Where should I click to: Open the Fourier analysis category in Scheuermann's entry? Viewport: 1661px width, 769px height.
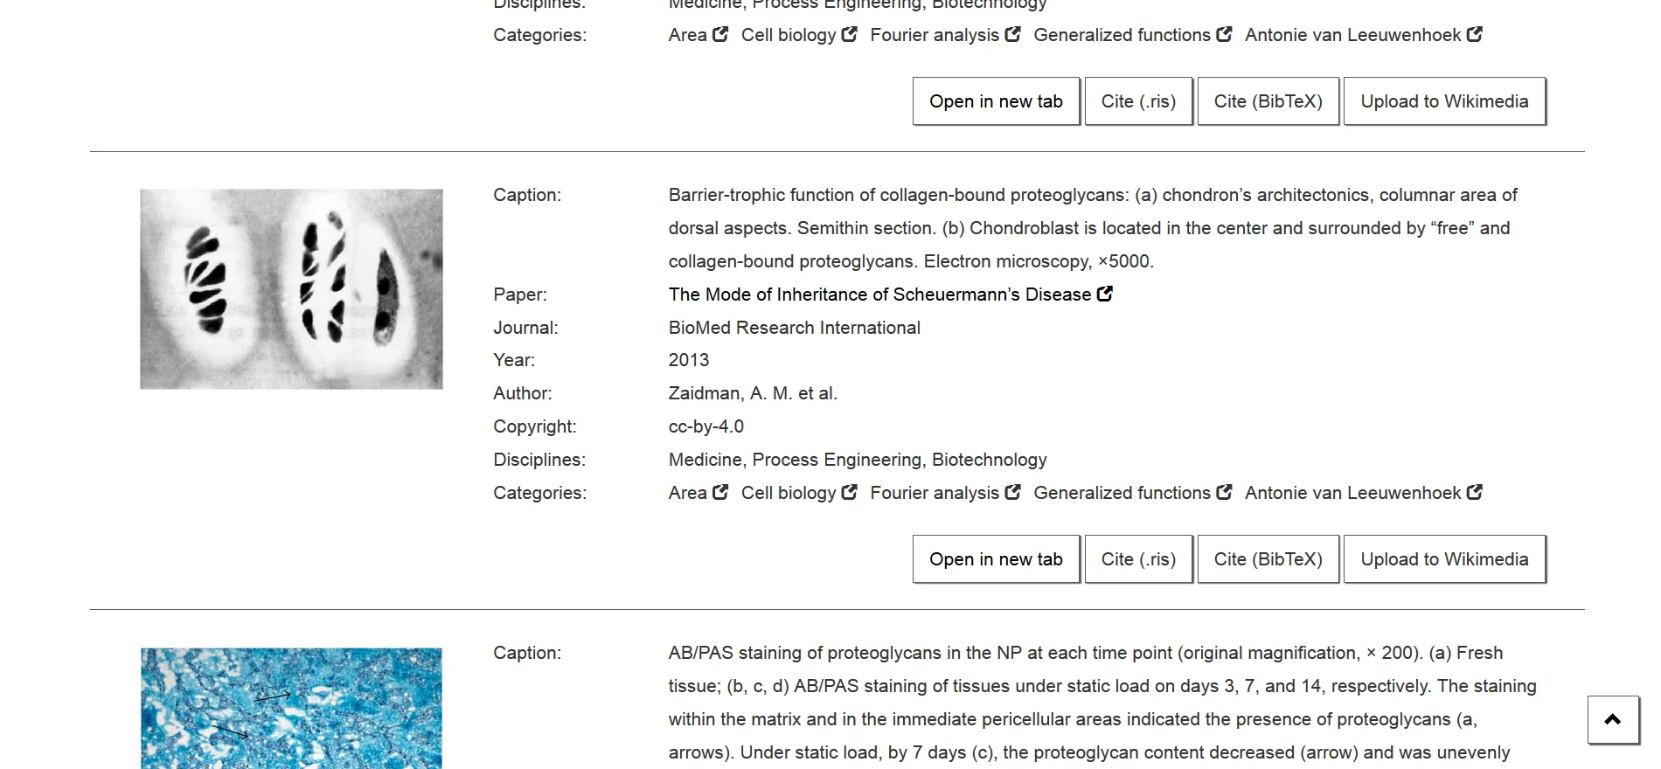934,493
